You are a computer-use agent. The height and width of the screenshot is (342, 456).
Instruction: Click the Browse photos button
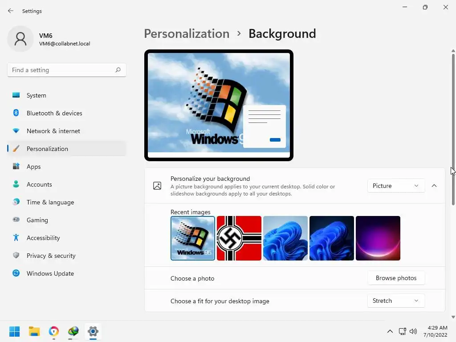coord(396,278)
